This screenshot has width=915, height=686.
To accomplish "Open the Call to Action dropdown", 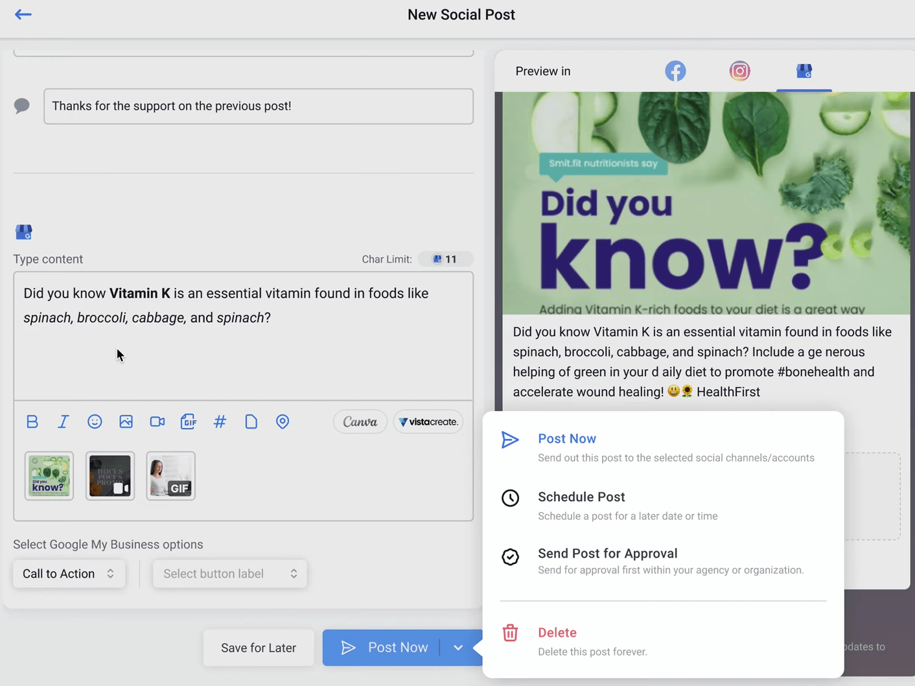I will 69,574.
